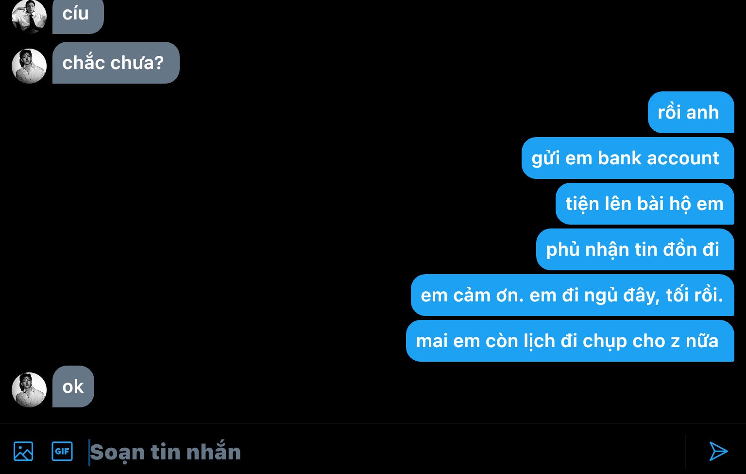Select the 'tiện lên bài hộ em' message
Image resolution: width=746 pixels, height=474 pixels.
point(645,204)
